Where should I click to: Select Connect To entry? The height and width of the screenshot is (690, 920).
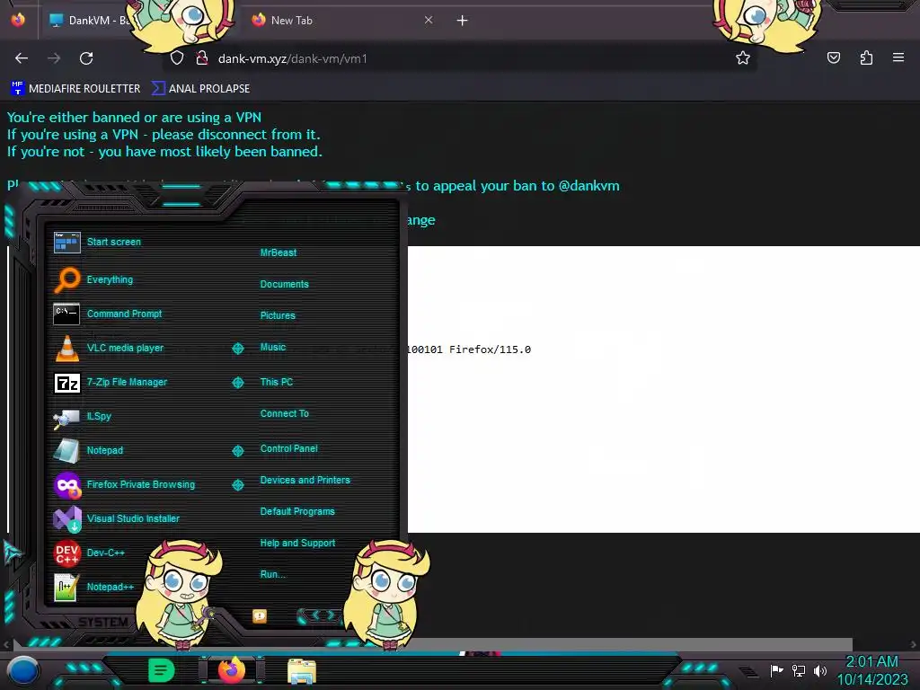click(x=285, y=413)
